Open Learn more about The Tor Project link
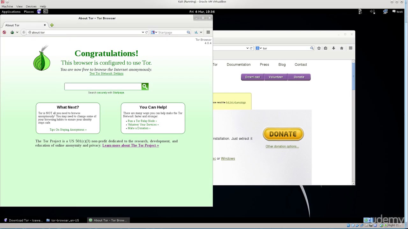 pos(131,145)
